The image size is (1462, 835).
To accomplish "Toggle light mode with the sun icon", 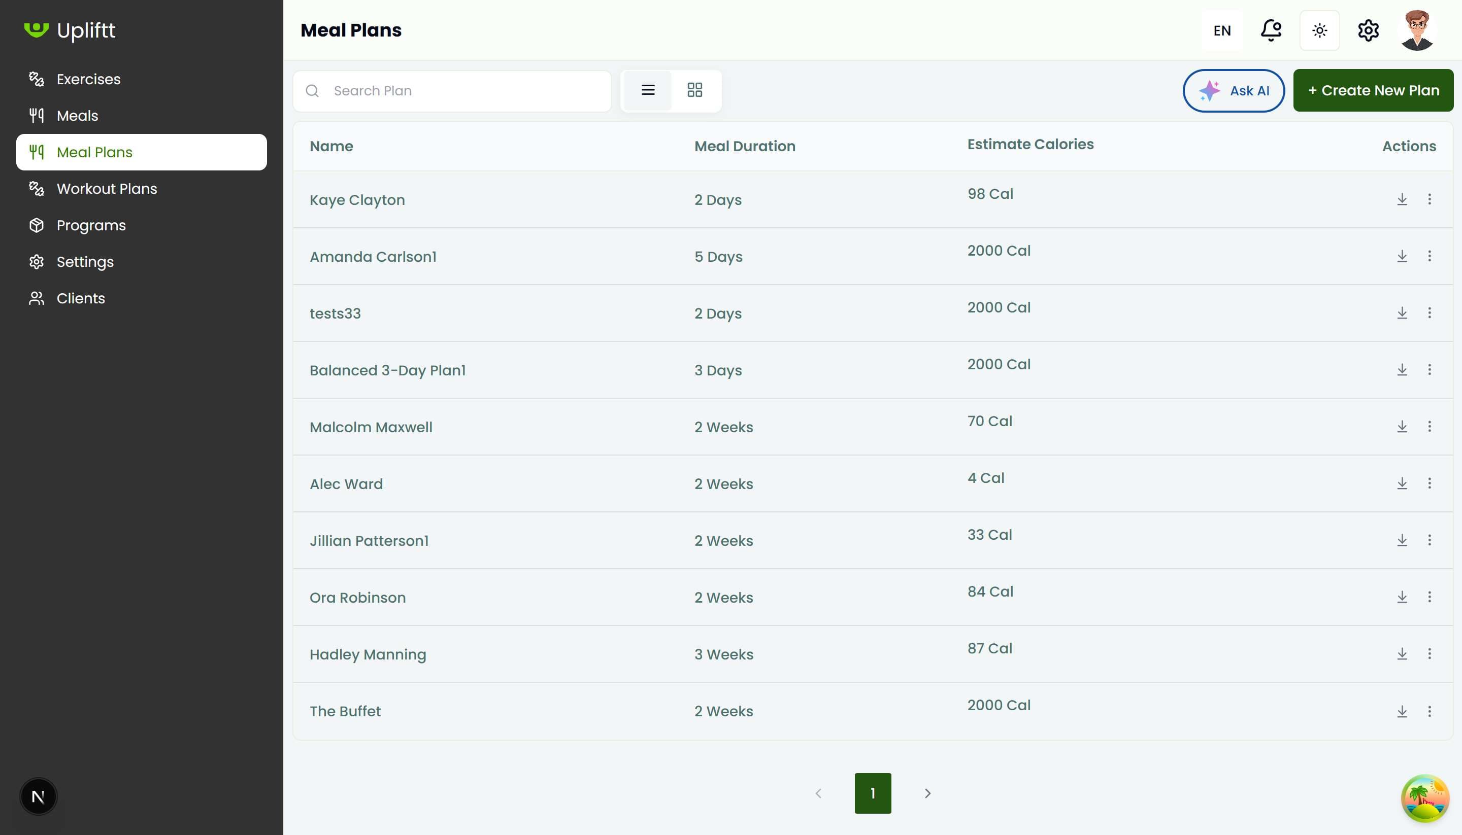I will [1319, 30].
